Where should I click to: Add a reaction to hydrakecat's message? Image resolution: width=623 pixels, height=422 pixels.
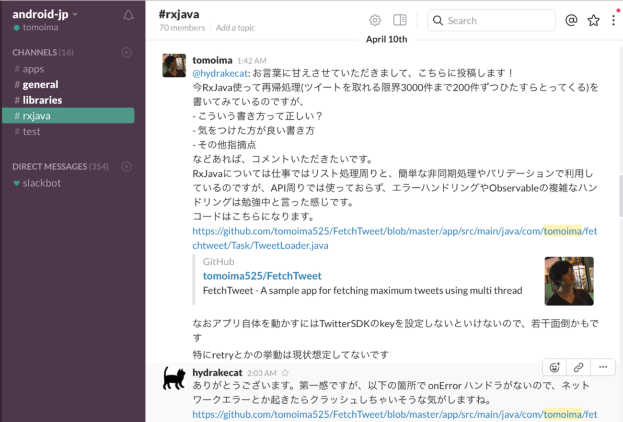pos(555,367)
